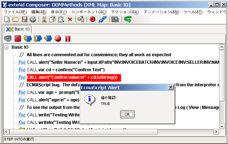Click the horizontal scrollbar right arrow
228x144 pixels.
pos(216,132)
